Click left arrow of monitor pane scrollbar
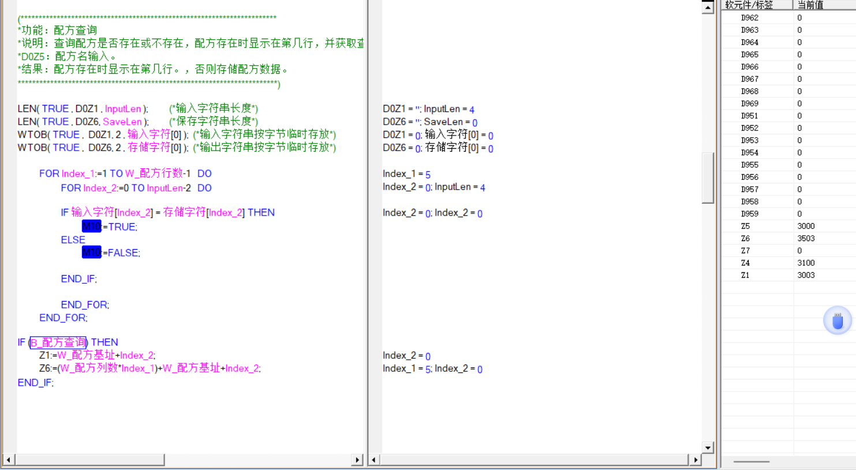 tap(374, 460)
